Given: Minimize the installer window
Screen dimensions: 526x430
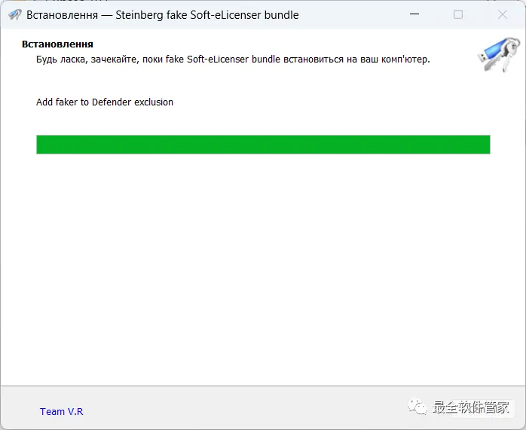Looking at the screenshot, I should point(414,14).
